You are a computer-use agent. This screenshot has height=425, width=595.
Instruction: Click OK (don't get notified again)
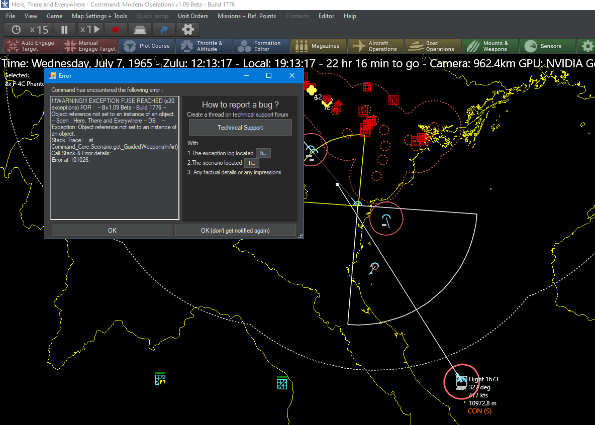point(235,231)
